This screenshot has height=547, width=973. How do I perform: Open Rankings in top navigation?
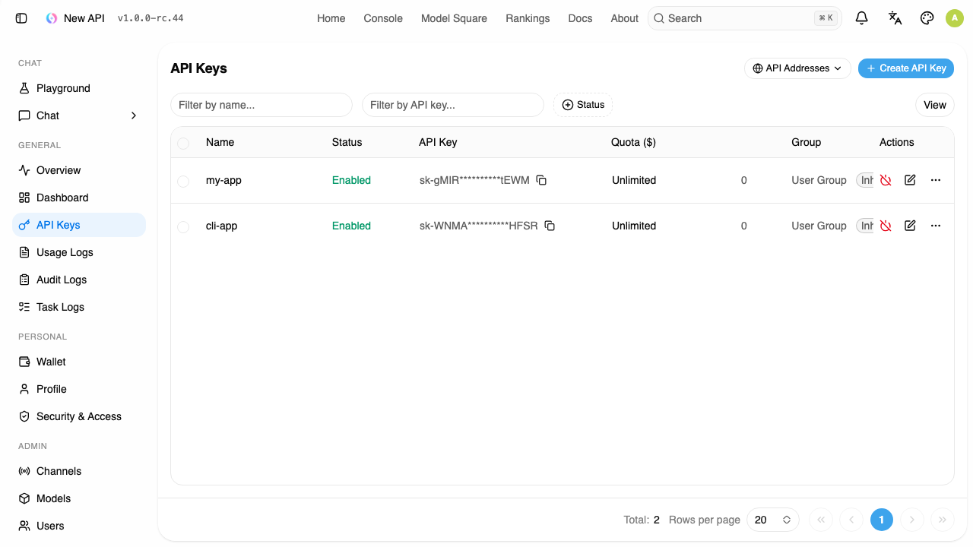[528, 18]
